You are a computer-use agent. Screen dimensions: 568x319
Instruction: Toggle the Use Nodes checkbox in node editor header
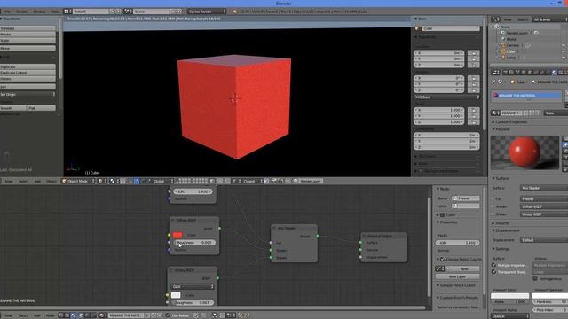tap(168, 315)
